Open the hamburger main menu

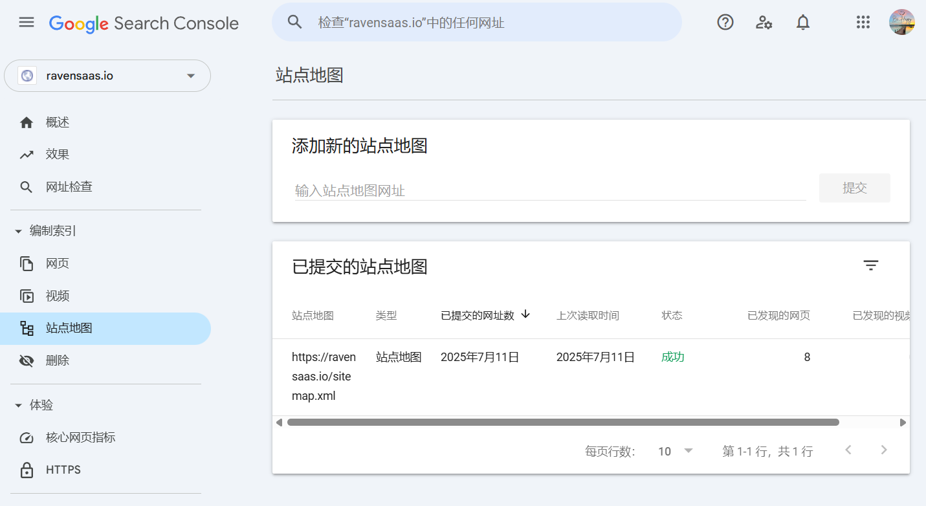coord(27,23)
